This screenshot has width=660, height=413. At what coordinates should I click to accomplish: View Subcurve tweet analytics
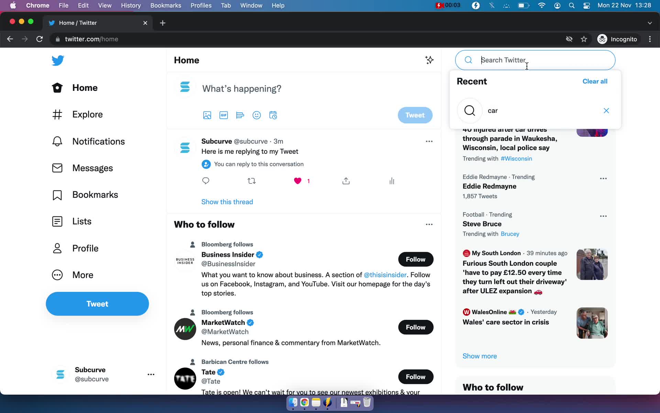392,181
